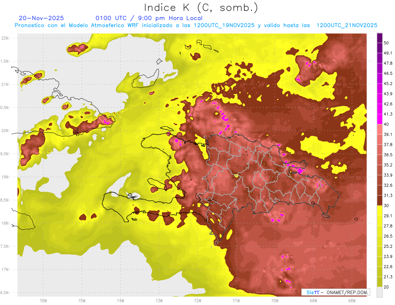The image size is (395, 305).
Task: Click the colorbar value "26.5"
Action: [x=388, y=236]
